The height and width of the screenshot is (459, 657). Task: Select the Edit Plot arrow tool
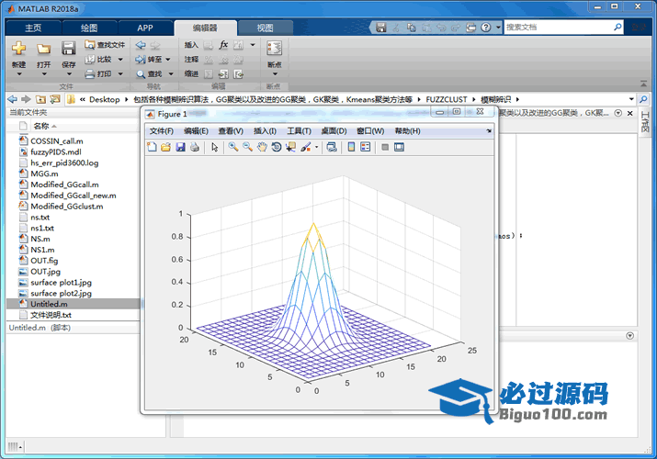214,147
